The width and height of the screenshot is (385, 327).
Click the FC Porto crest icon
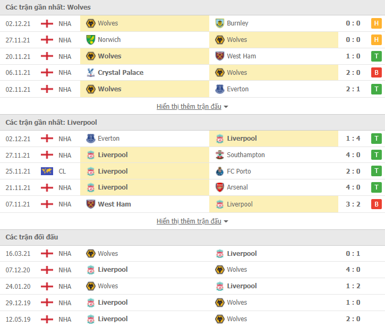[219, 171]
